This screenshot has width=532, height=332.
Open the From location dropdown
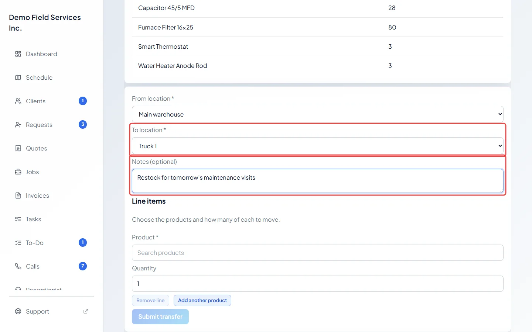[x=318, y=114]
